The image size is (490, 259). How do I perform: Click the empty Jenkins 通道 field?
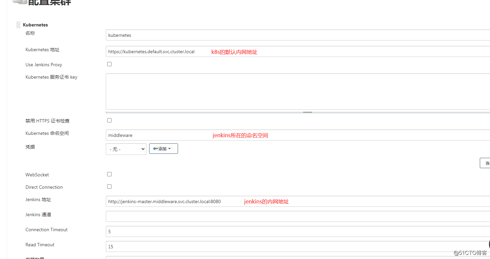point(298,217)
